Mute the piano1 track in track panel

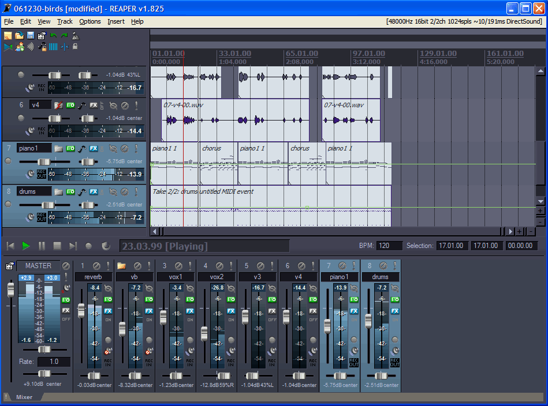tap(124, 148)
